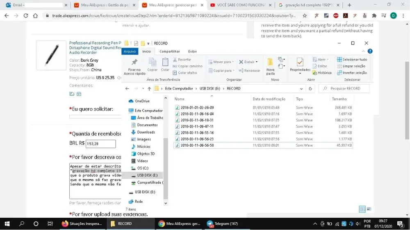This screenshot has width=410, height=230.
Task: Refresh the RECORD folder
Action: coord(310,89)
